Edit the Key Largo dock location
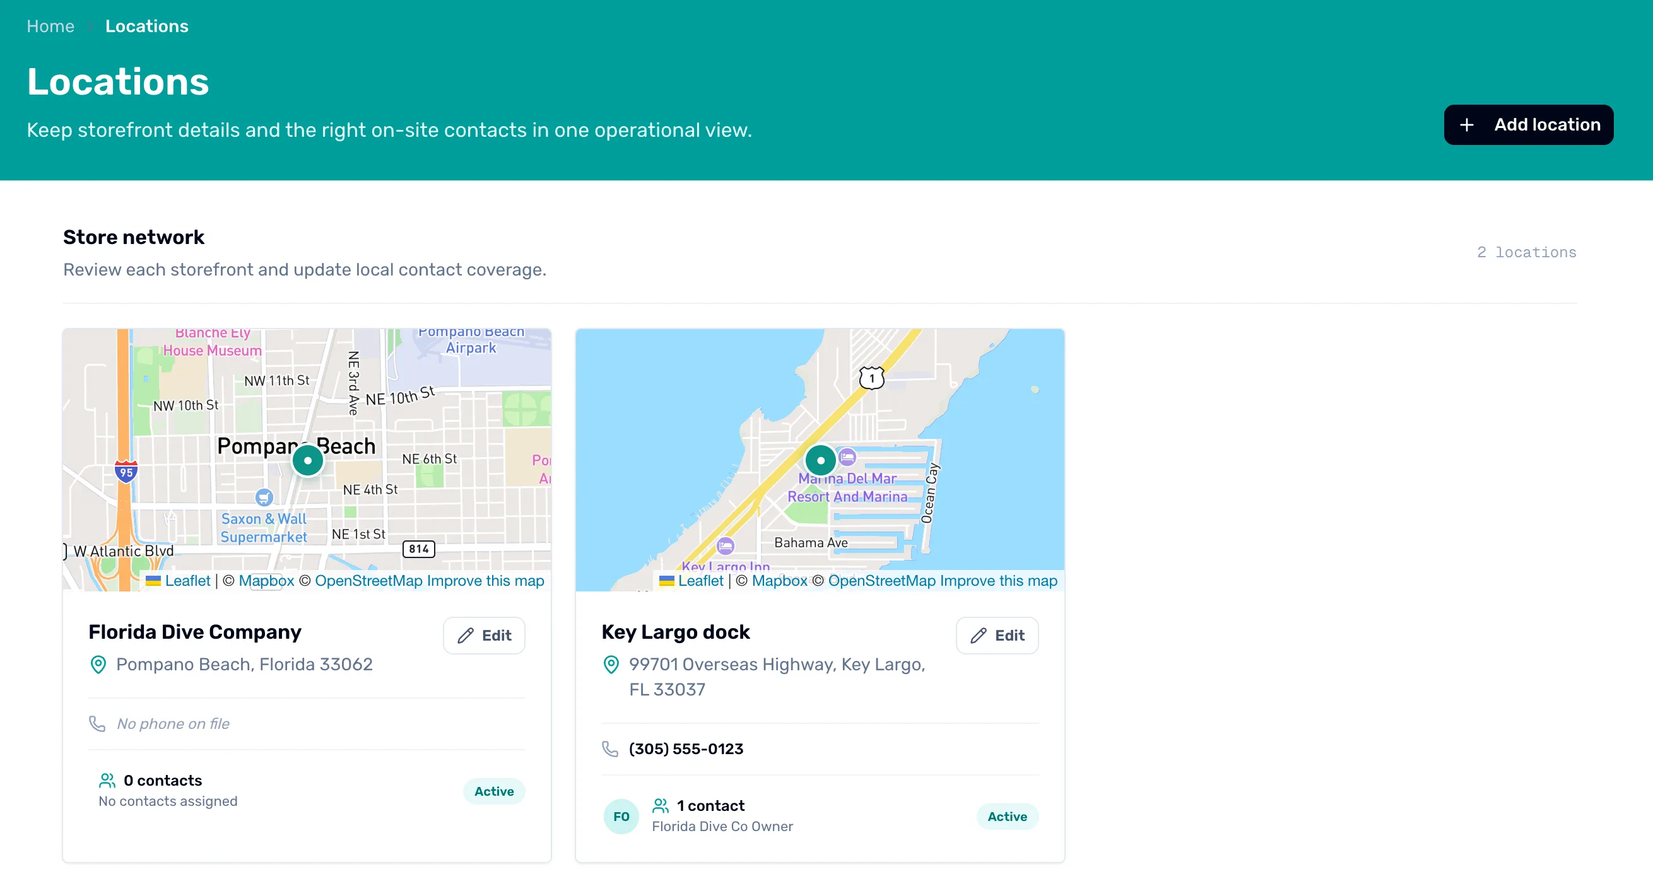Viewport: 1653px width, 879px height. pyautogui.click(x=997, y=636)
